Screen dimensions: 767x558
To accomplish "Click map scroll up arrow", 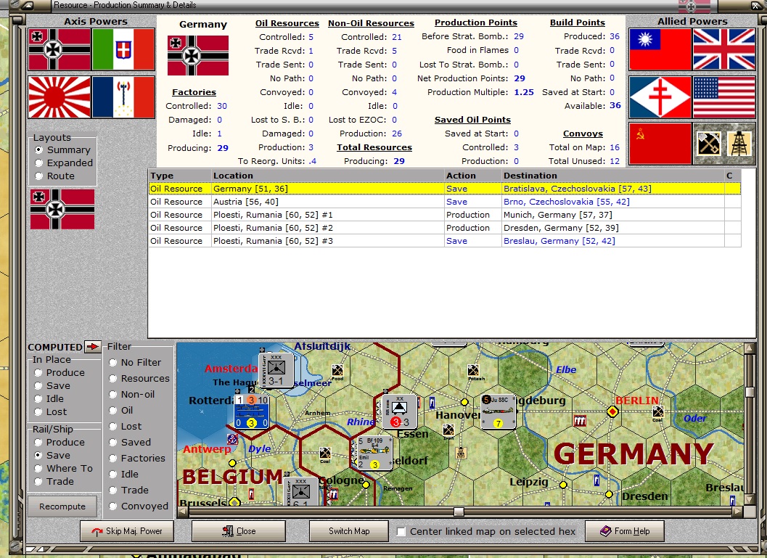I will (750, 348).
